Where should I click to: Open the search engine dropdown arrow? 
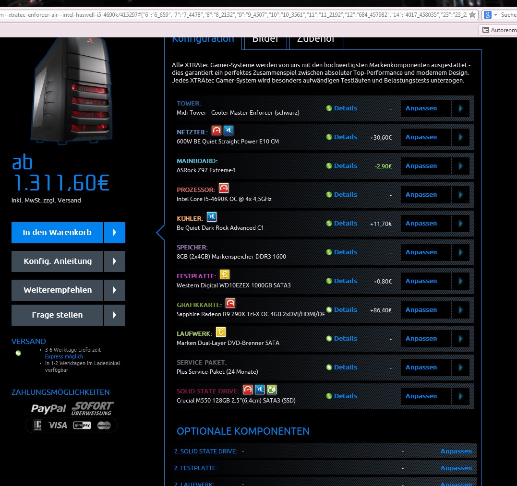click(495, 15)
